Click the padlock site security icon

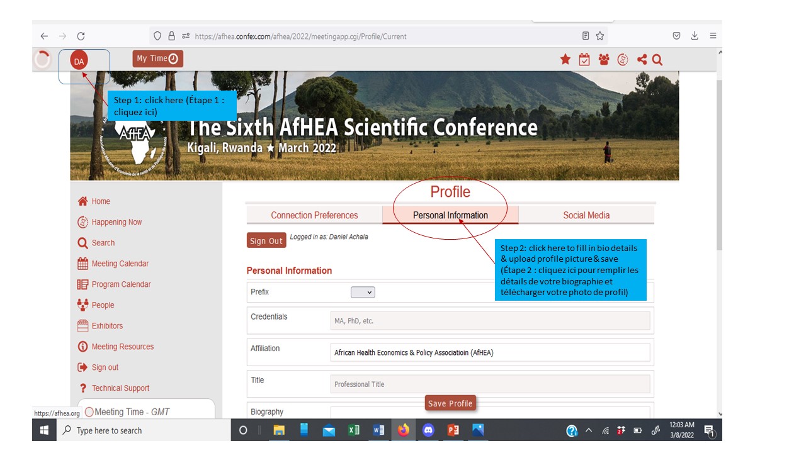[171, 36]
